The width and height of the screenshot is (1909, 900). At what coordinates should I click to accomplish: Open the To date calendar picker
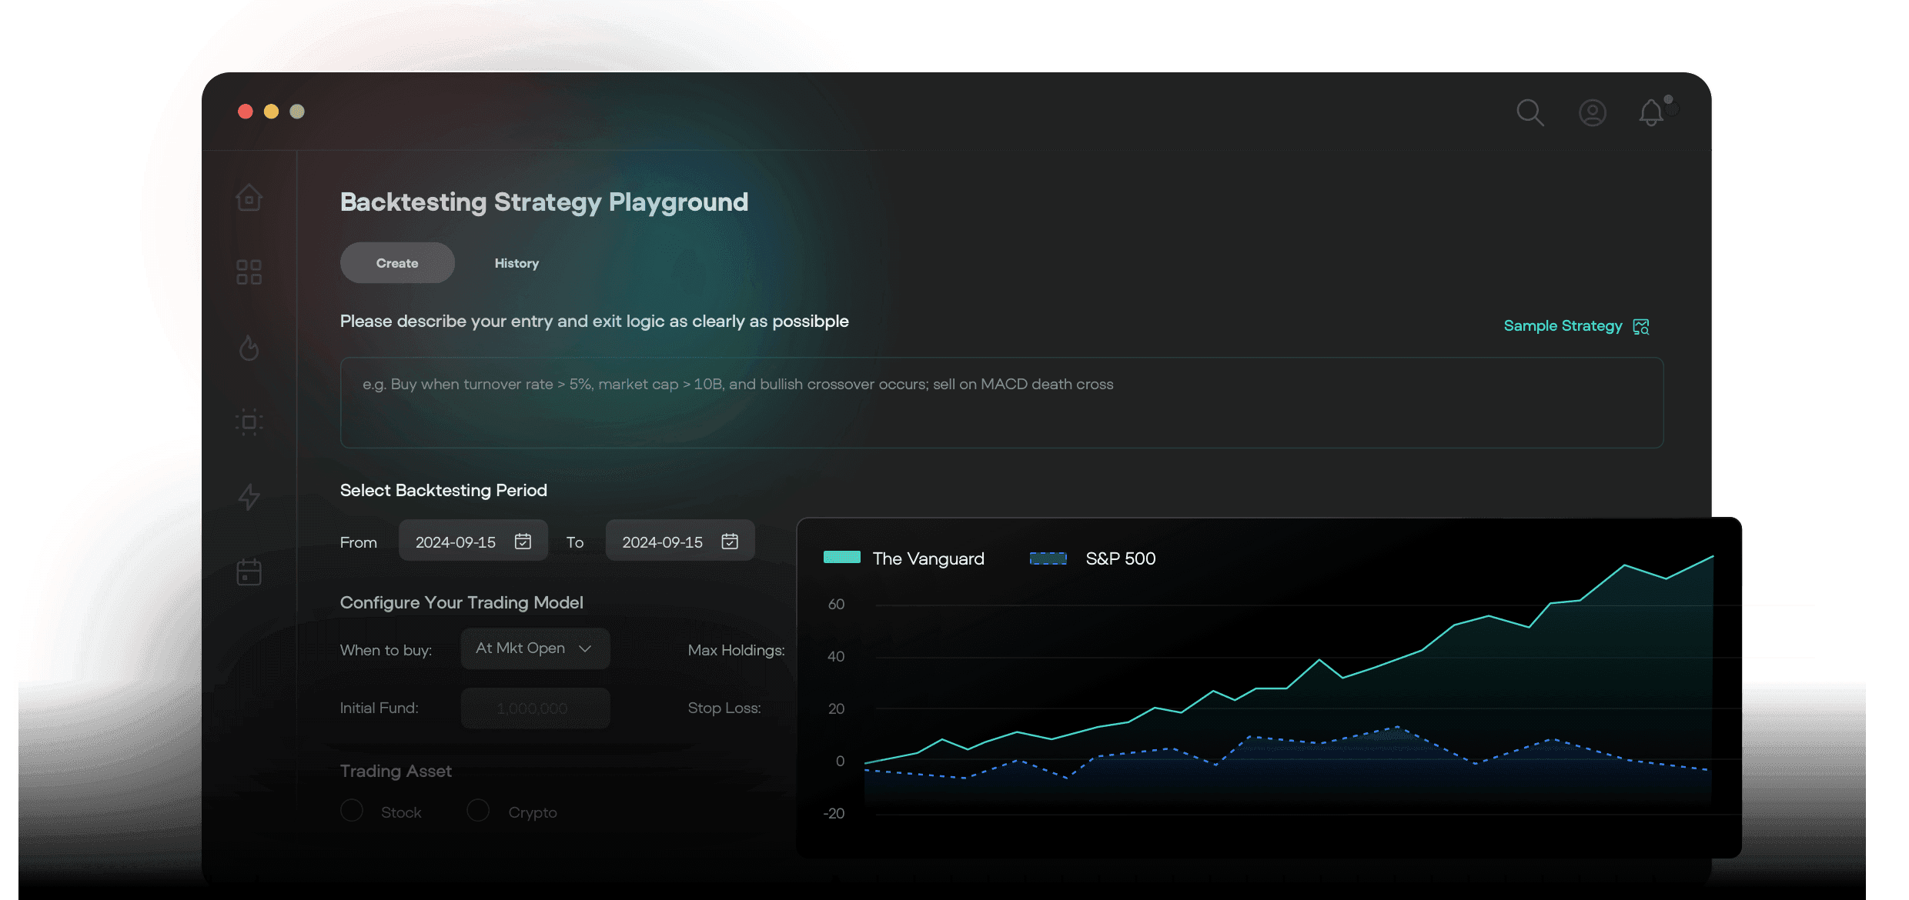tap(730, 542)
